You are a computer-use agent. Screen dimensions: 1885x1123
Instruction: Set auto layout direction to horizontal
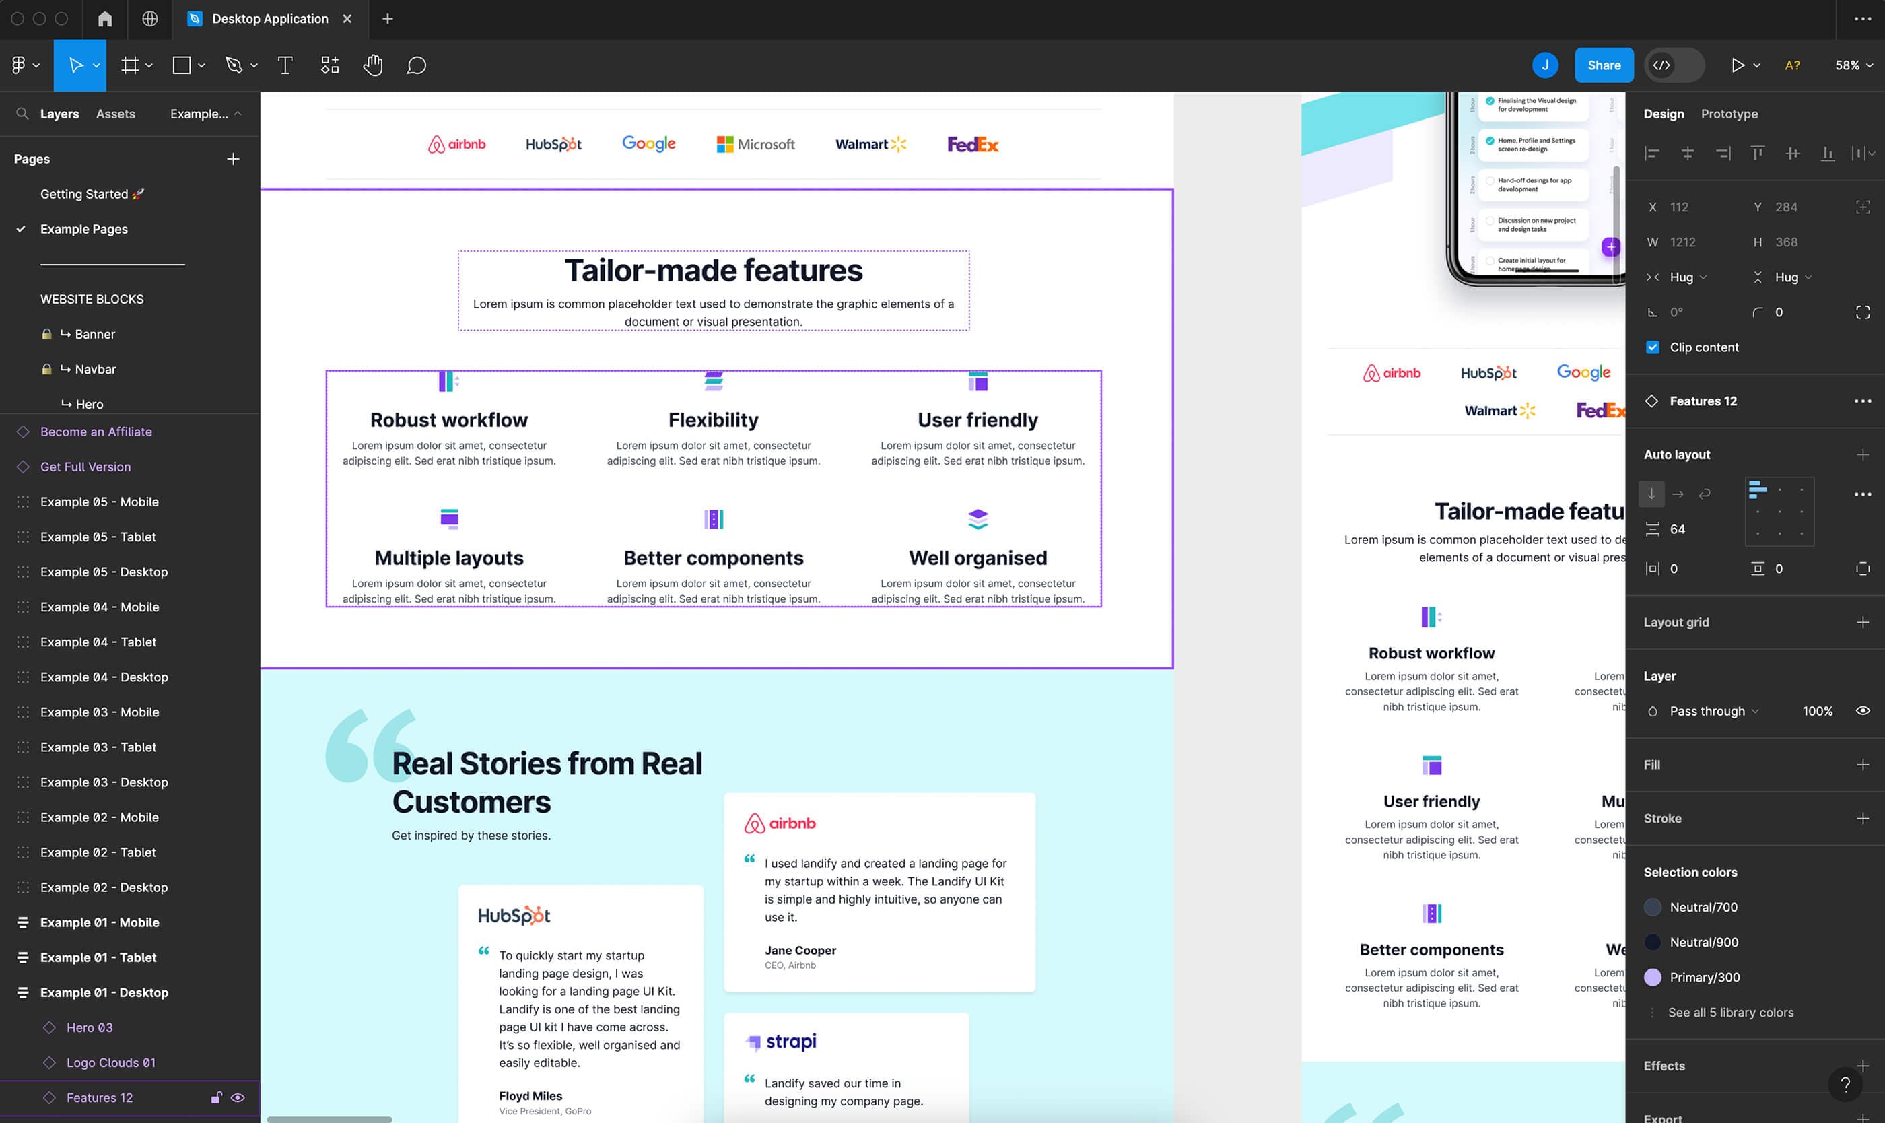click(x=1678, y=494)
